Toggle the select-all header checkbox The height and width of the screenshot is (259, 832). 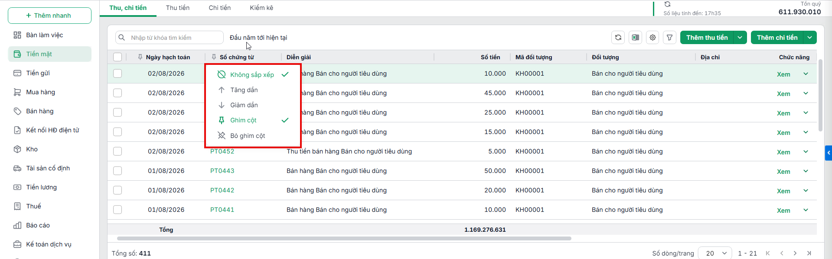click(x=117, y=57)
